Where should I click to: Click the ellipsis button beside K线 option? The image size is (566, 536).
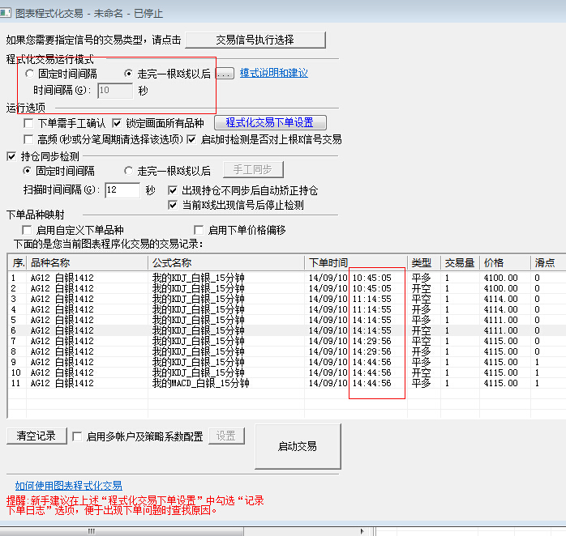tap(225, 74)
